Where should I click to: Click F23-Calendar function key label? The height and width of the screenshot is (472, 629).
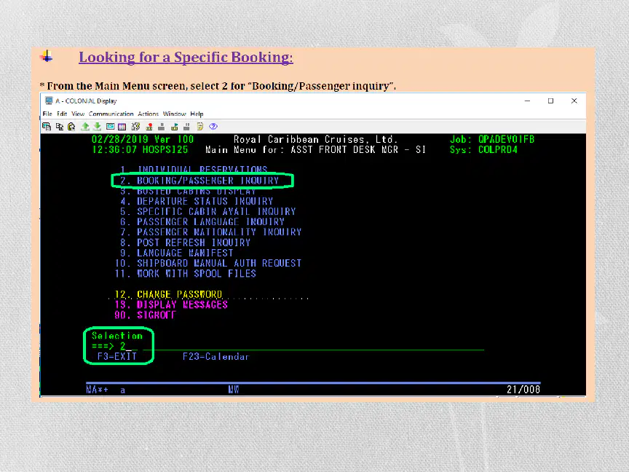(215, 356)
